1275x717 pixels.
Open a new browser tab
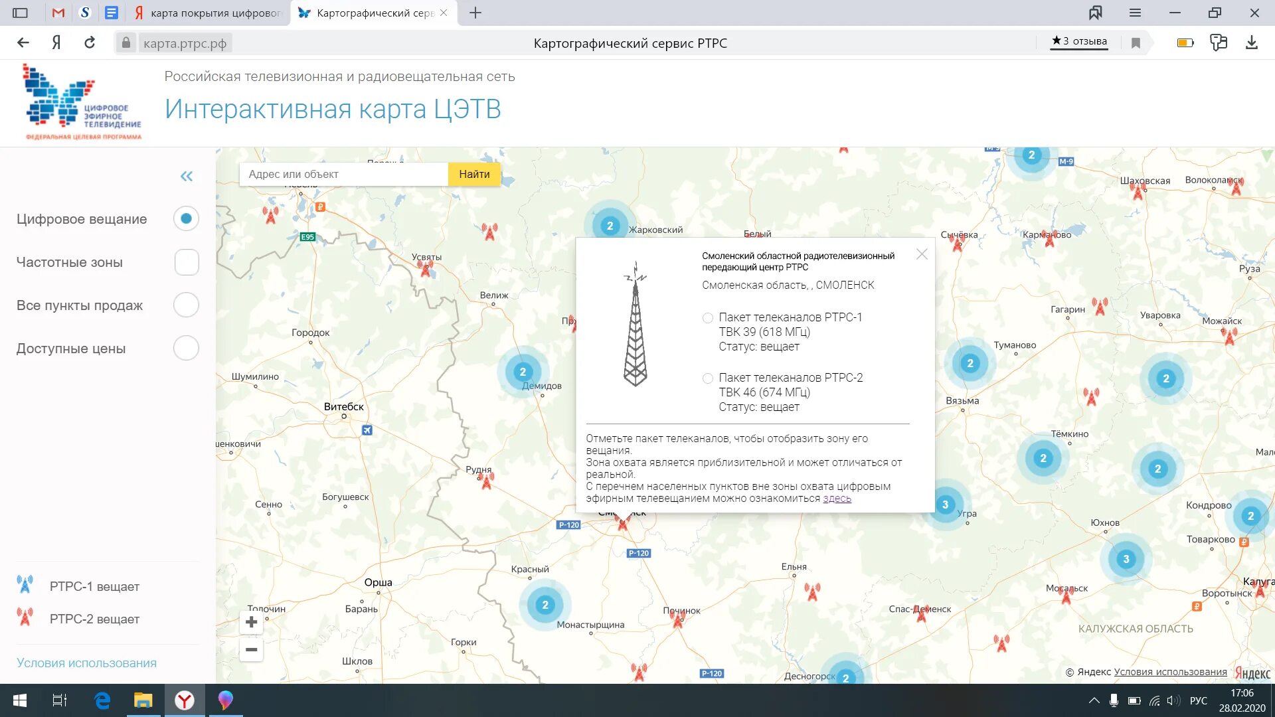click(x=475, y=13)
